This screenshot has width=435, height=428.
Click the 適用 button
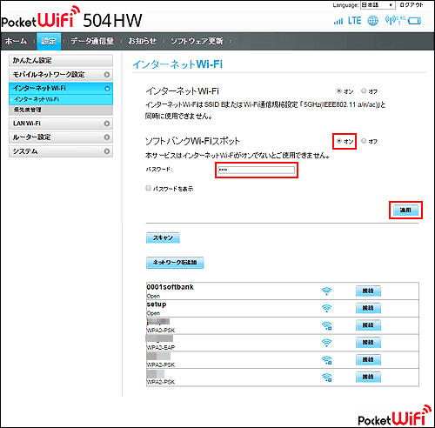click(405, 211)
